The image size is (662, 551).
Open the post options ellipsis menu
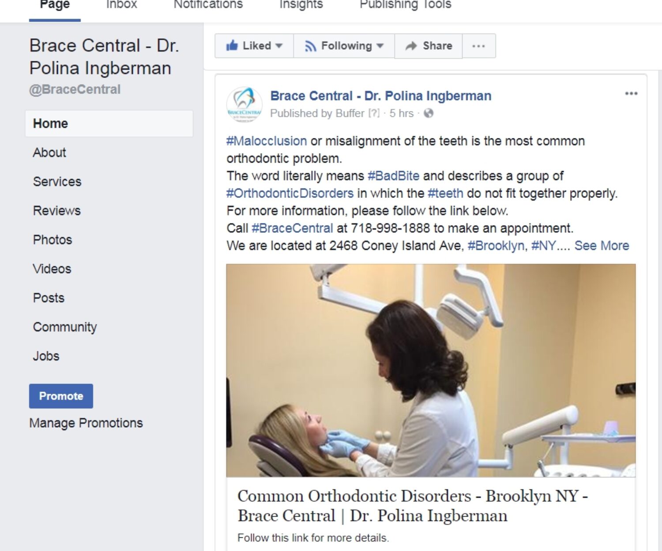pos(631,93)
